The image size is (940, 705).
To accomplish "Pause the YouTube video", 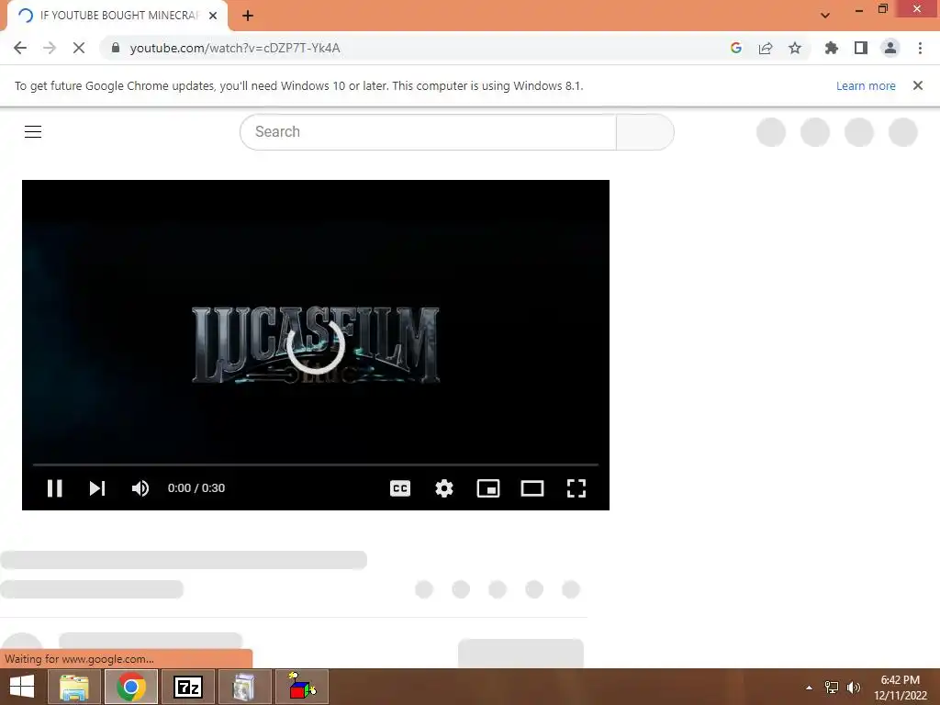I will tap(54, 488).
